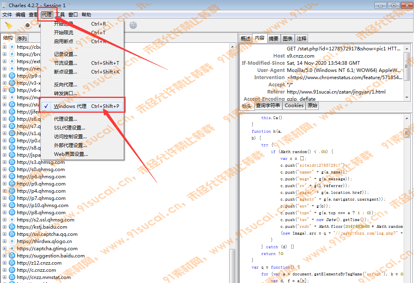Open 外部代理设置... menu entry
The image size is (414, 283).
(82, 145)
